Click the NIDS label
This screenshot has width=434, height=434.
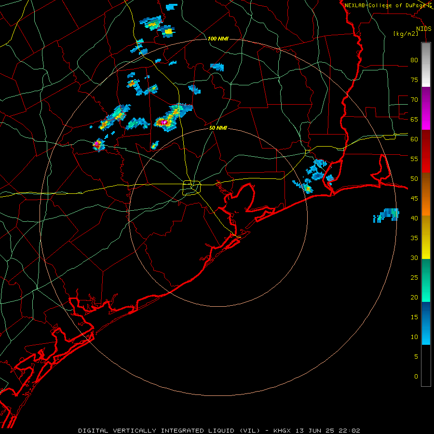(x=423, y=29)
